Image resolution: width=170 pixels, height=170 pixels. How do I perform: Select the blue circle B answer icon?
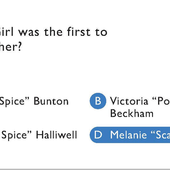[98, 101]
